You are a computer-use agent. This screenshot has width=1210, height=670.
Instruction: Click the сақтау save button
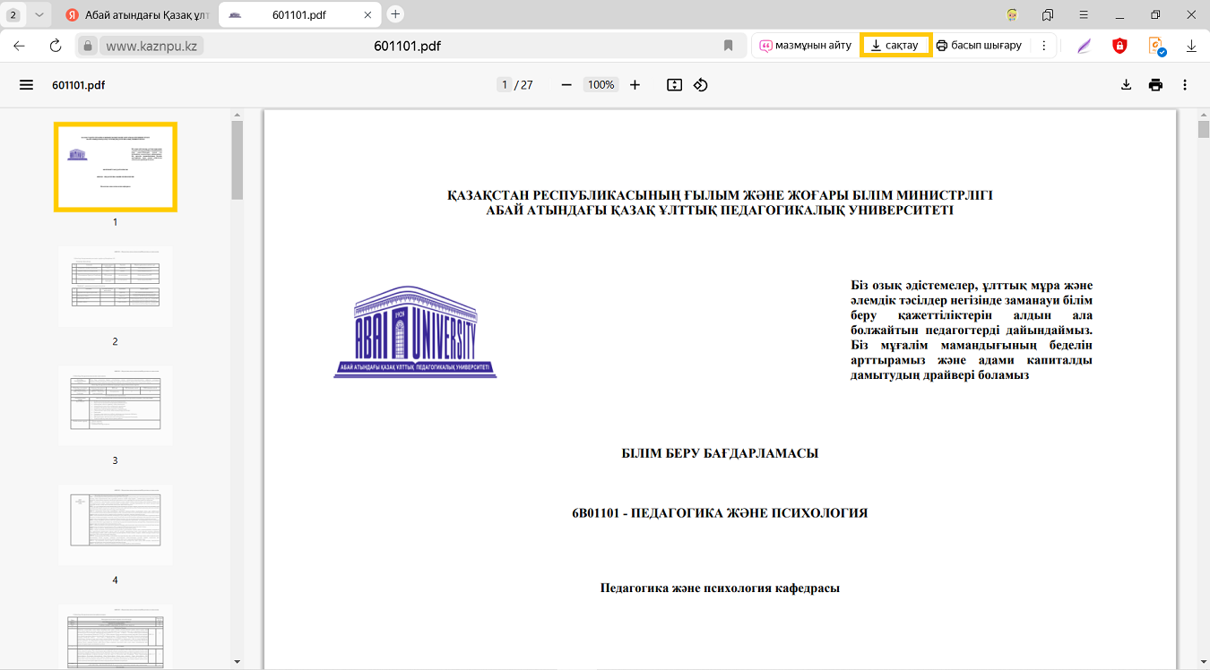pyautogui.click(x=895, y=46)
